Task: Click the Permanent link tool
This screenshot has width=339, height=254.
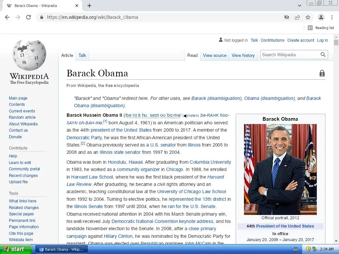Action: click(22, 221)
